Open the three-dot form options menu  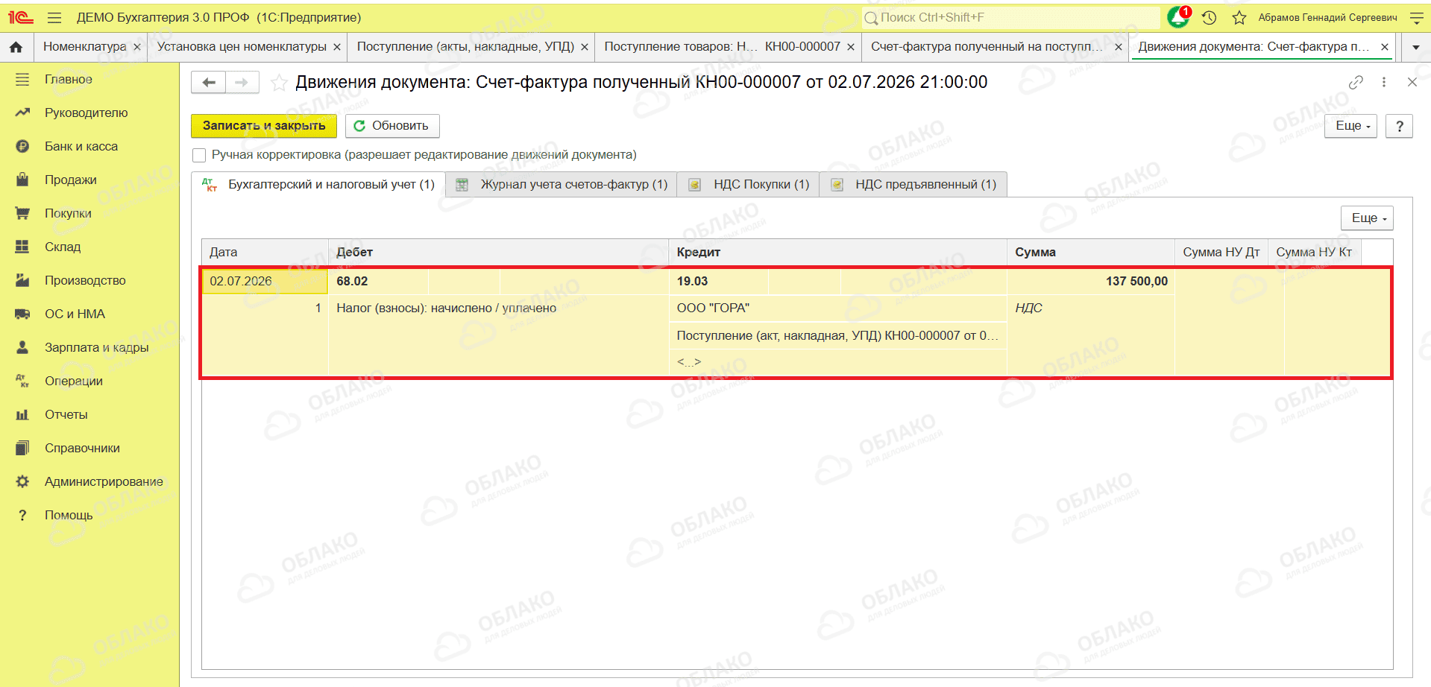1384,82
